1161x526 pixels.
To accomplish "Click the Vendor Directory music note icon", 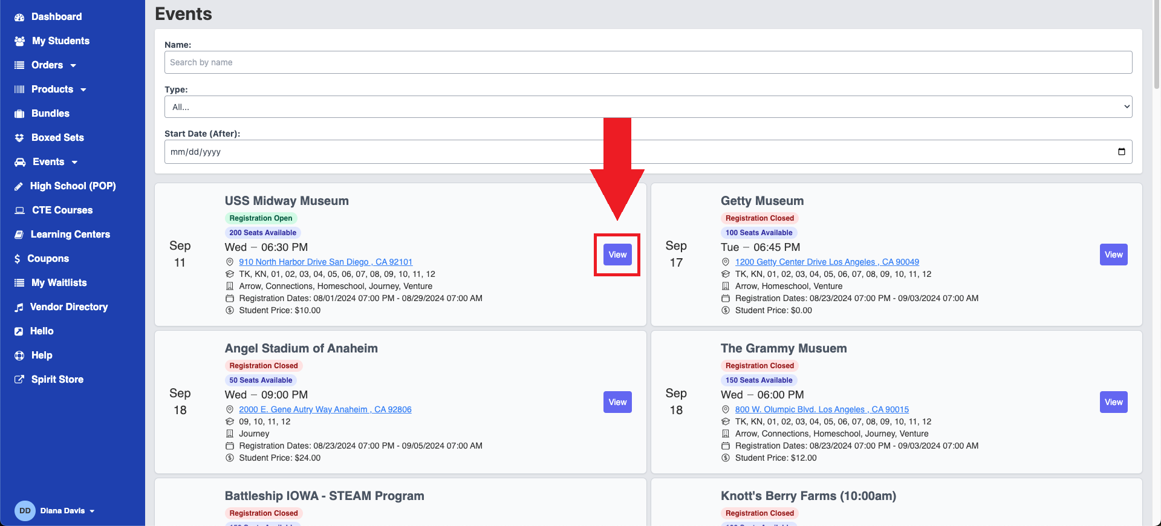I will click(19, 307).
